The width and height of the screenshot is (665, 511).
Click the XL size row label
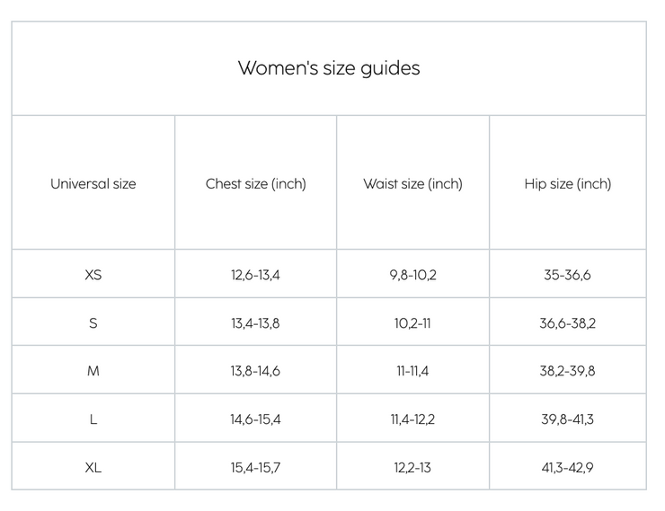tap(93, 468)
